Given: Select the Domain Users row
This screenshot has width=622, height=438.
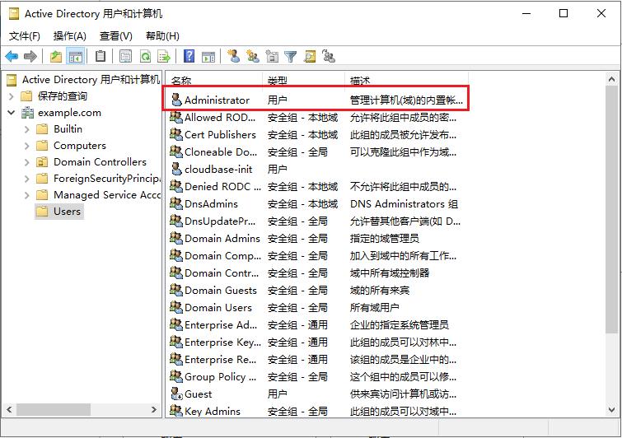Looking at the screenshot, I should coord(317,307).
